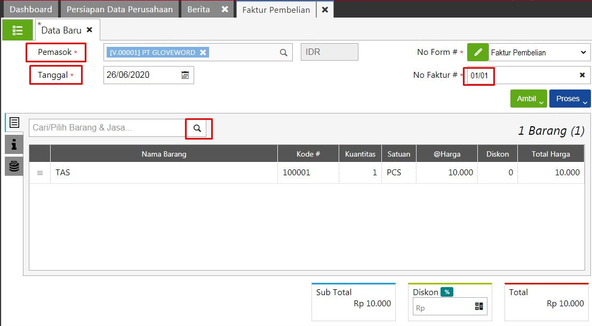Open the item details sidebar icon
The image size is (592, 326).
(x=14, y=123)
